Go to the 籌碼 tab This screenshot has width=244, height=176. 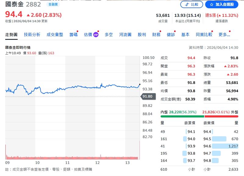pyautogui.click(x=74, y=35)
